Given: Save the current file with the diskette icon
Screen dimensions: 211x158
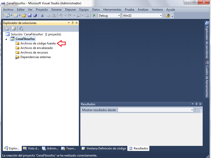Looking at the screenshot, I should coord(30,15).
